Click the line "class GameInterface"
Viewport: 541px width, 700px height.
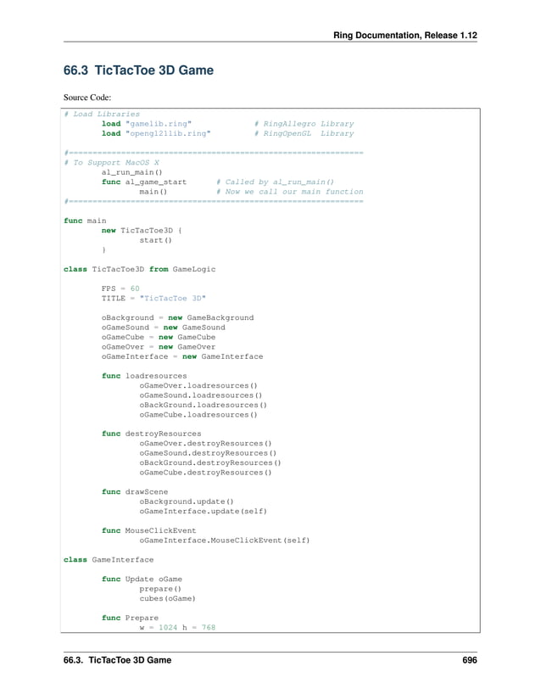click(x=109, y=560)
